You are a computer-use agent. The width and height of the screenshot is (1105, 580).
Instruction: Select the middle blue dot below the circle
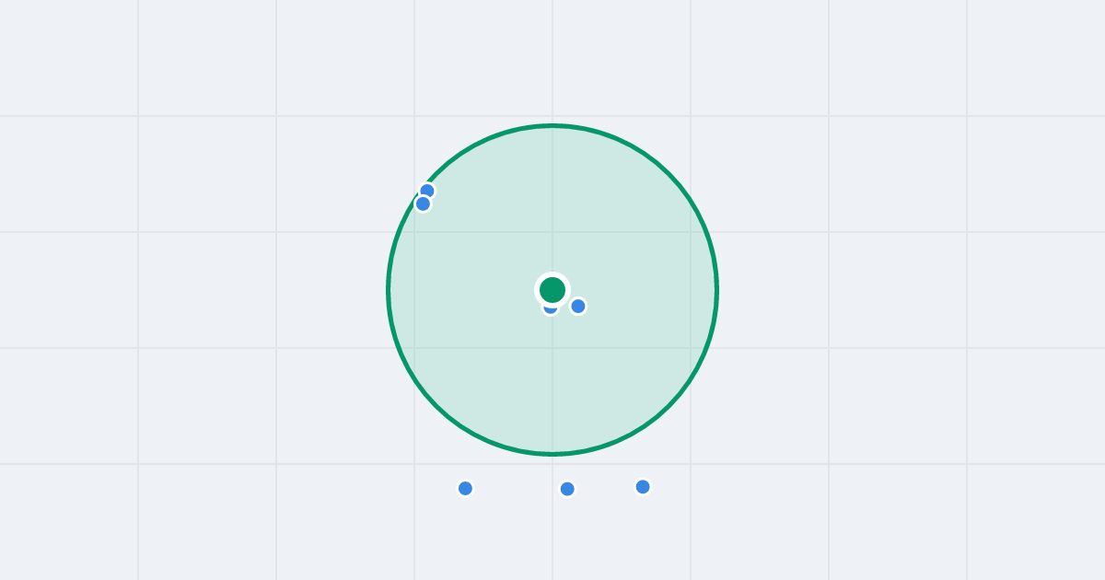567,489
